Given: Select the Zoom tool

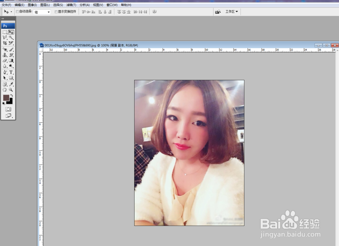Looking at the screenshot, I should pos(11,90).
